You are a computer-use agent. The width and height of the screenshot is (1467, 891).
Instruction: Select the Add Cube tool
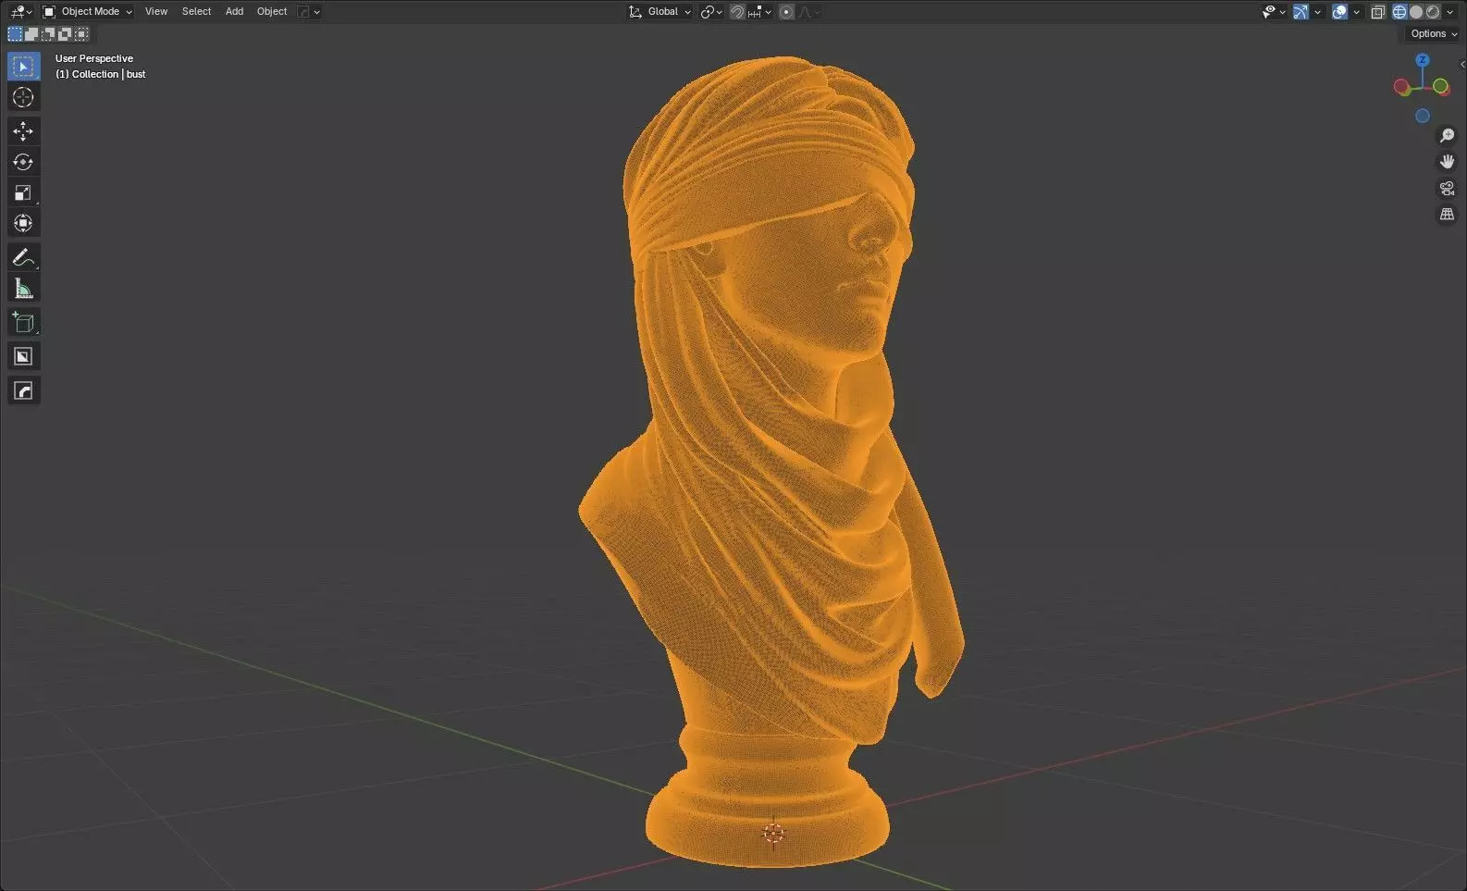coord(23,322)
